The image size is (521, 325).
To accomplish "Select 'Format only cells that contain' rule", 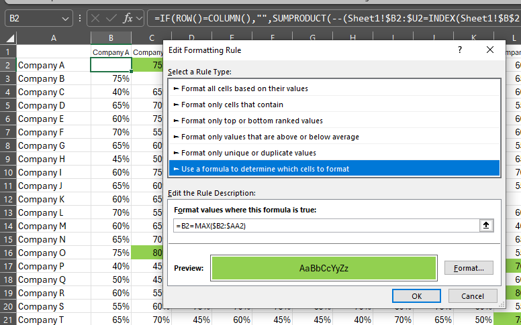I will pyautogui.click(x=334, y=105).
